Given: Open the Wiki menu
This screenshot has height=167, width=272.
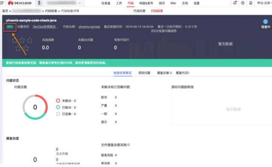Looking at the screenshot, I should pyautogui.click(x=173, y=3).
